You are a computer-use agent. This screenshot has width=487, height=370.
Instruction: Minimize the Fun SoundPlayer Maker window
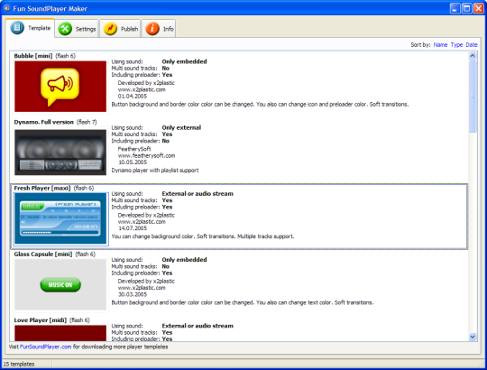(455, 8)
